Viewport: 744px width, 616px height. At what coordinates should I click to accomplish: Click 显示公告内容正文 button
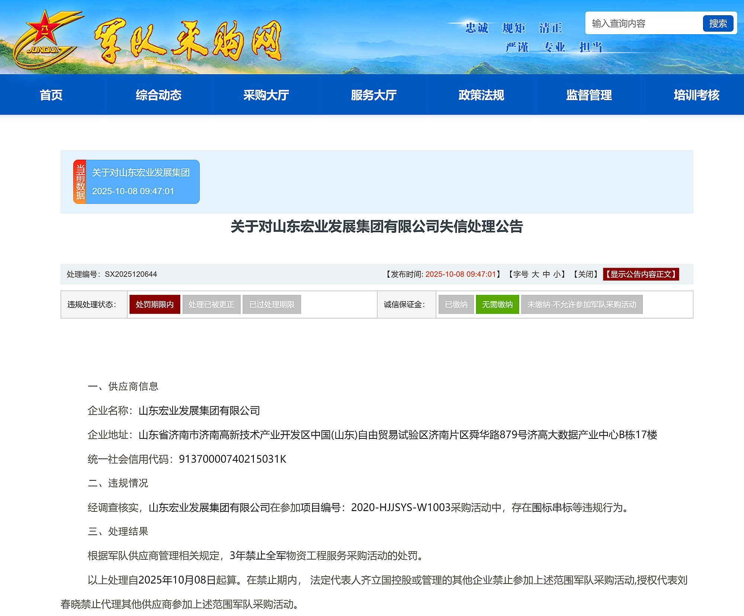[x=641, y=274]
